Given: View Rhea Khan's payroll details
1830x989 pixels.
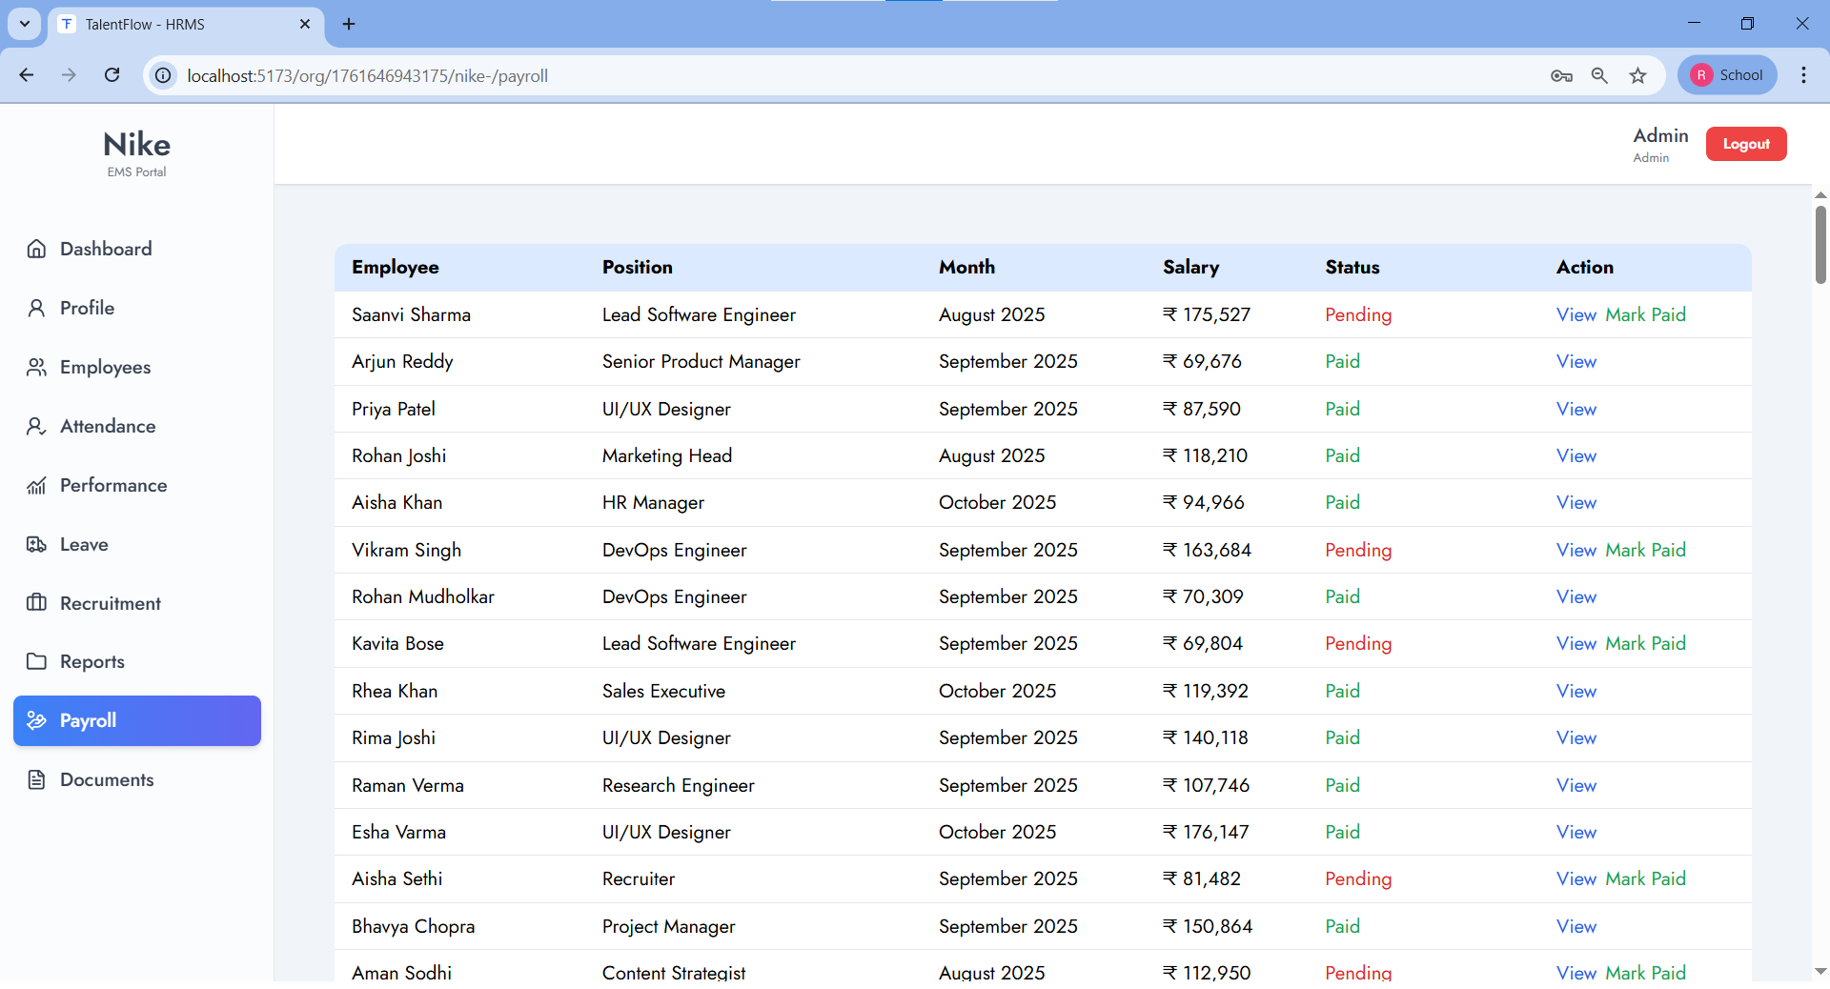Looking at the screenshot, I should 1576,691.
